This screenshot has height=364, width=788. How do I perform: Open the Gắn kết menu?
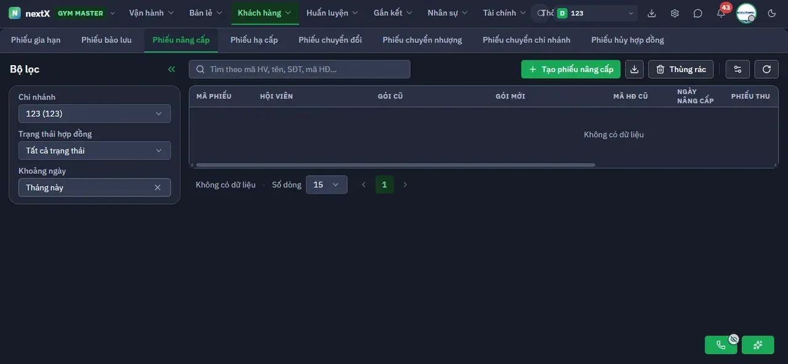coord(393,13)
